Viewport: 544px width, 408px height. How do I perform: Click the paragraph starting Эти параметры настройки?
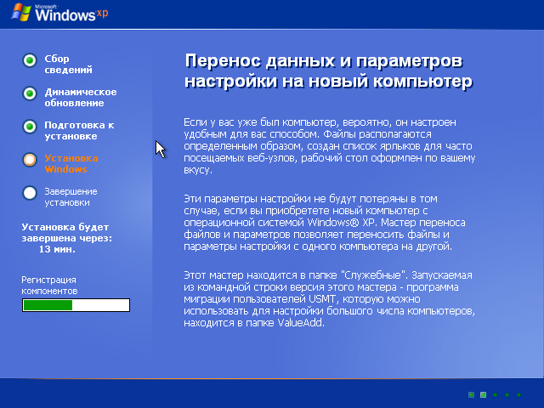point(325,223)
